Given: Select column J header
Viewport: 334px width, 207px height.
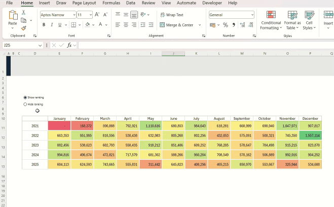Looking at the screenshot, I should (173, 53).
